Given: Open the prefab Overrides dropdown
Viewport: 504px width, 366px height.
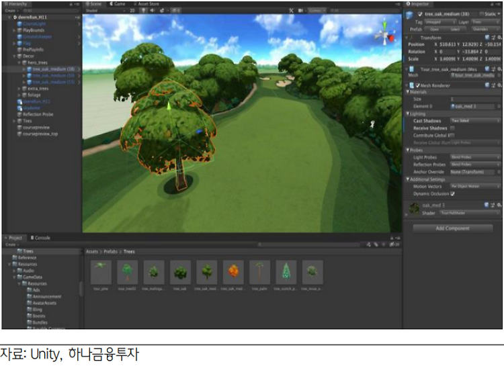Looking at the screenshot, I should pos(486,30).
